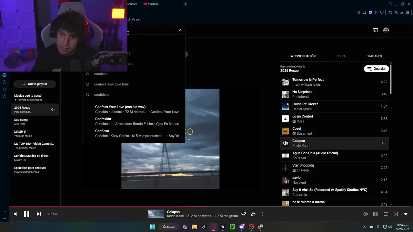
Task: Like the song Colapso
Action: tap(253, 214)
